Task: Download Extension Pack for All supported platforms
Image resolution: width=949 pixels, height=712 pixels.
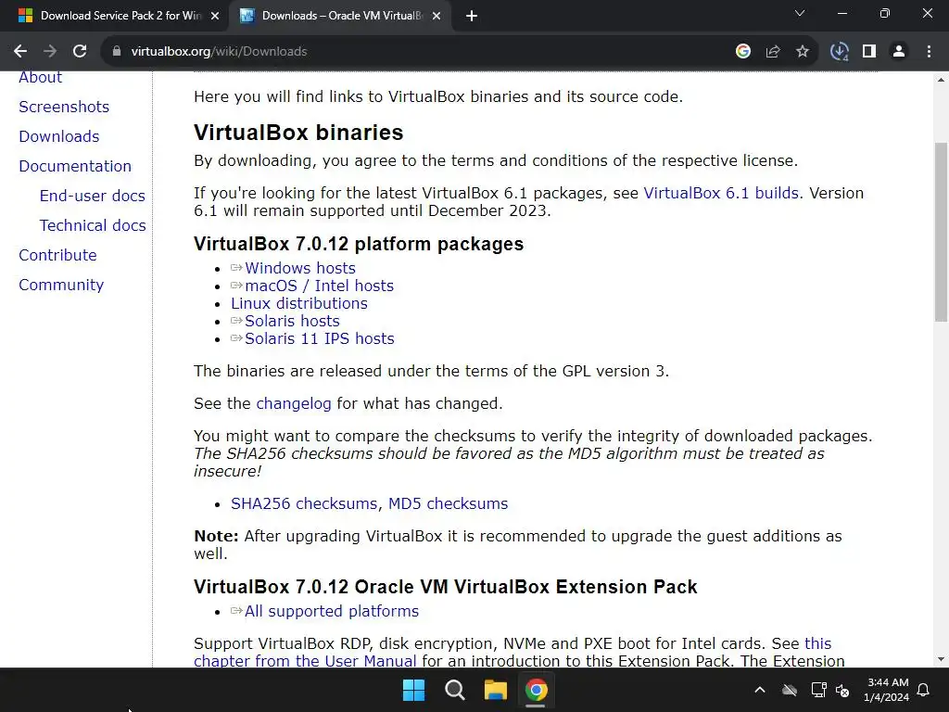Action: pyautogui.click(x=331, y=612)
